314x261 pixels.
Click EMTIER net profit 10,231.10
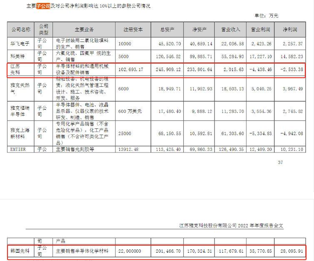(292, 149)
